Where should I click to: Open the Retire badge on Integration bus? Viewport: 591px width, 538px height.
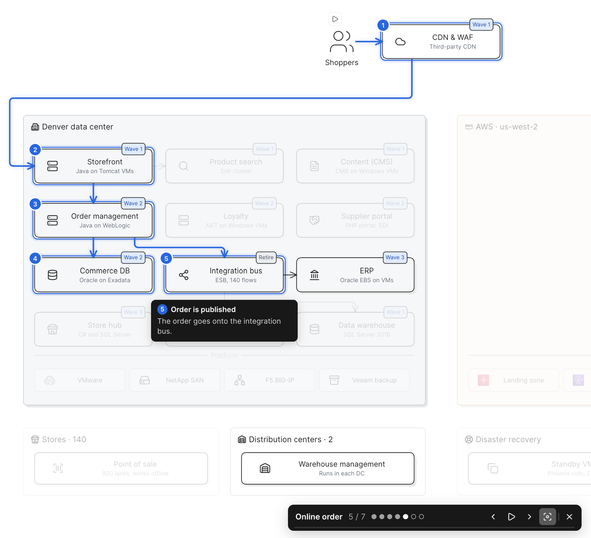point(266,257)
